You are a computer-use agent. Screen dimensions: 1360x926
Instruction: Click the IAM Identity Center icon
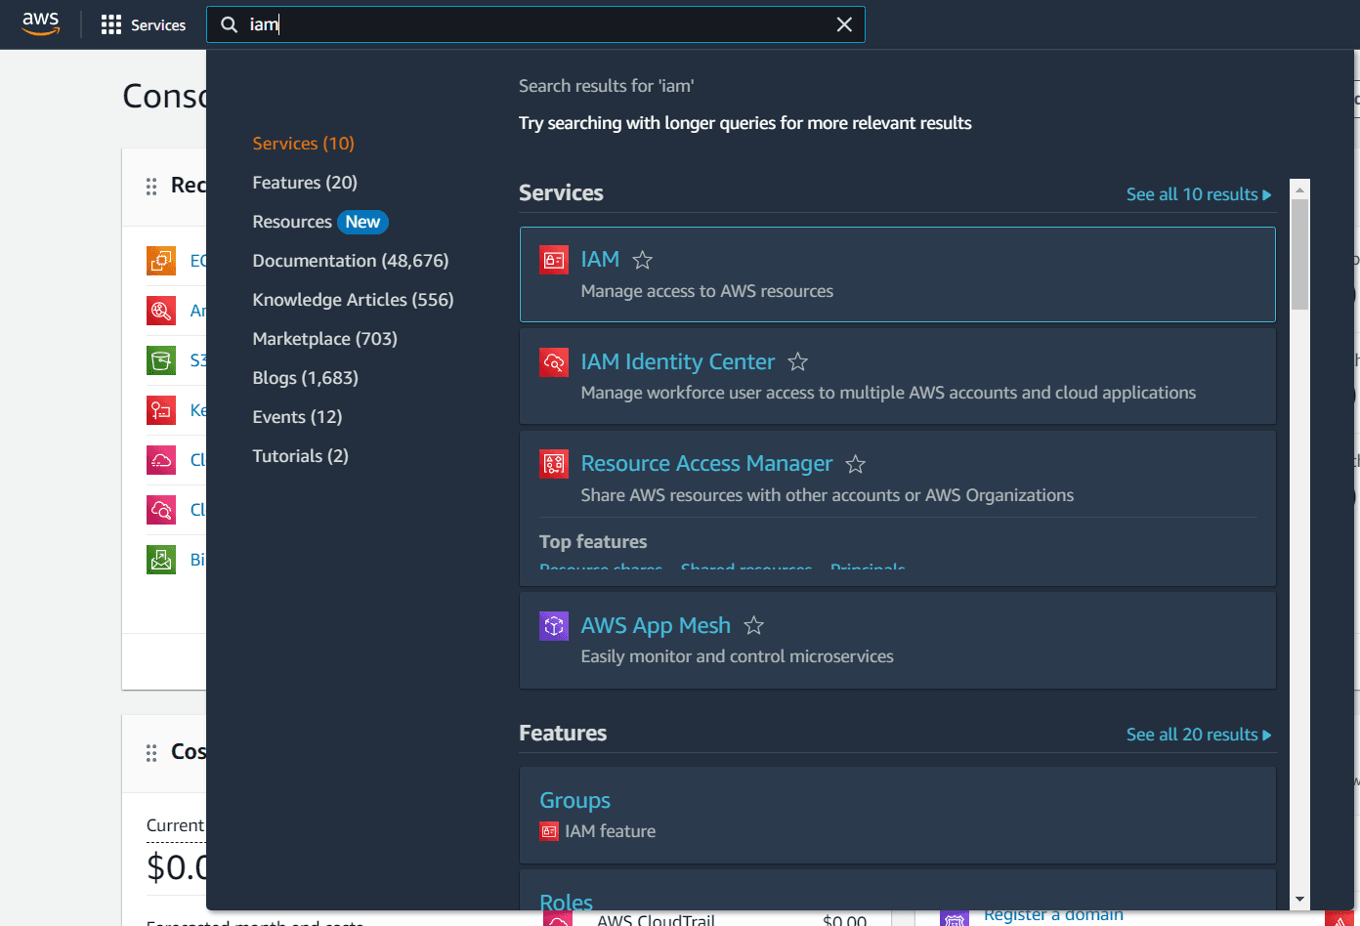pyautogui.click(x=553, y=361)
